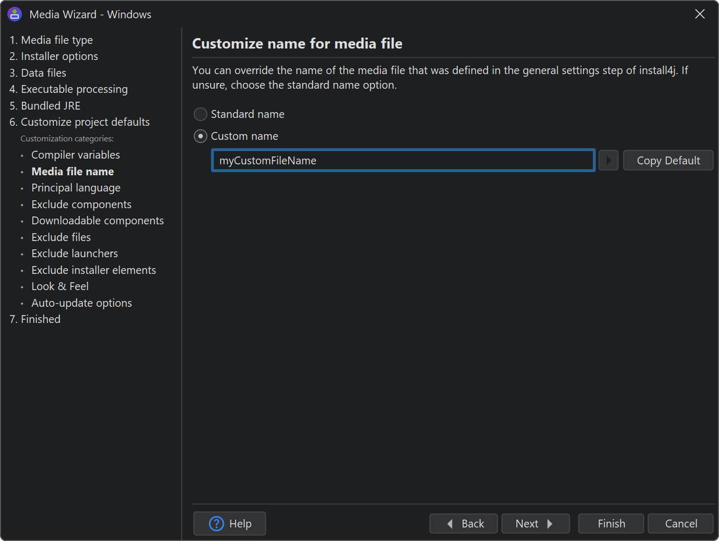Switch to Look & Feel category

(60, 286)
